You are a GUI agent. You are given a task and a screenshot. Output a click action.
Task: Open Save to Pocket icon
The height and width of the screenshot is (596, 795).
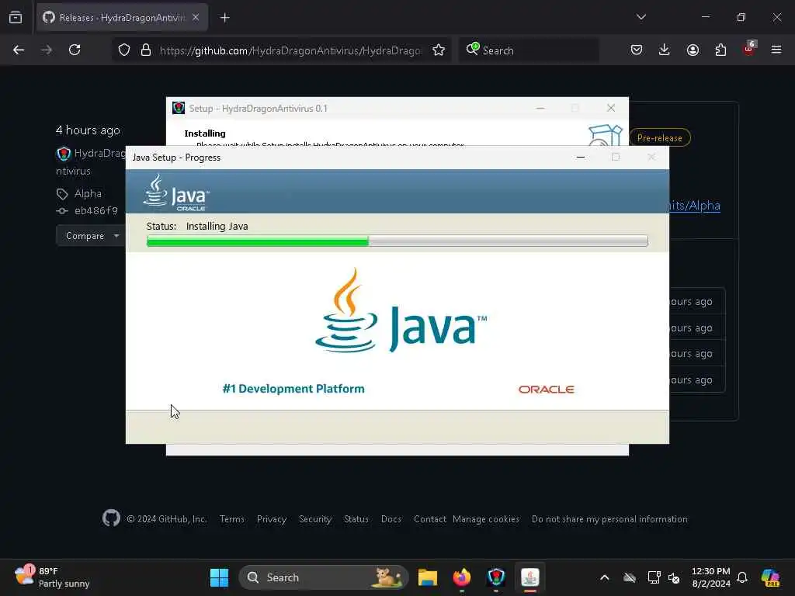(x=637, y=50)
